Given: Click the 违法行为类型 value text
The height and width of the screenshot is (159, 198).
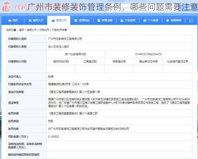Looking at the screenshot, I should 74,92.
